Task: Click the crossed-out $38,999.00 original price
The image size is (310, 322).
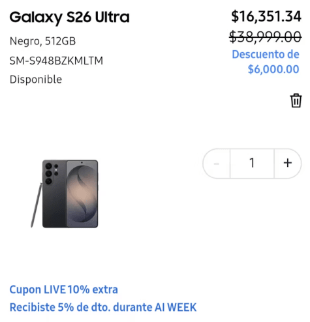Action: 266,37
